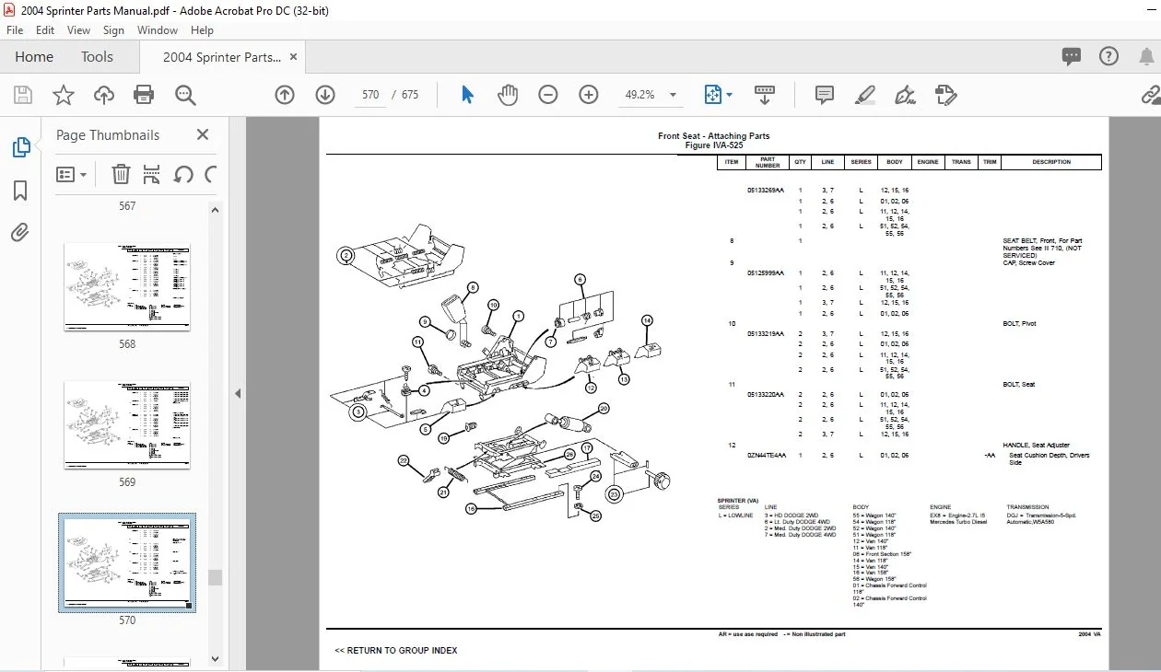Add a sticky note comment
1161x672 pixels.
click(x=825, y=95)
